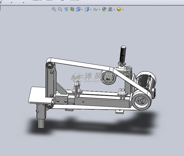This screenshot has width=184, height=156.
Task: Select the Zoom to Area tool
Action: (x=60, y=9)
